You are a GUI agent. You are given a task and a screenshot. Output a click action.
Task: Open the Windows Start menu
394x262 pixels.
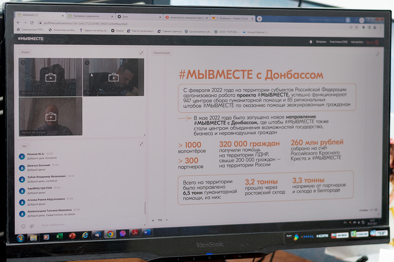pyautogui.click(x=20, y=238)
